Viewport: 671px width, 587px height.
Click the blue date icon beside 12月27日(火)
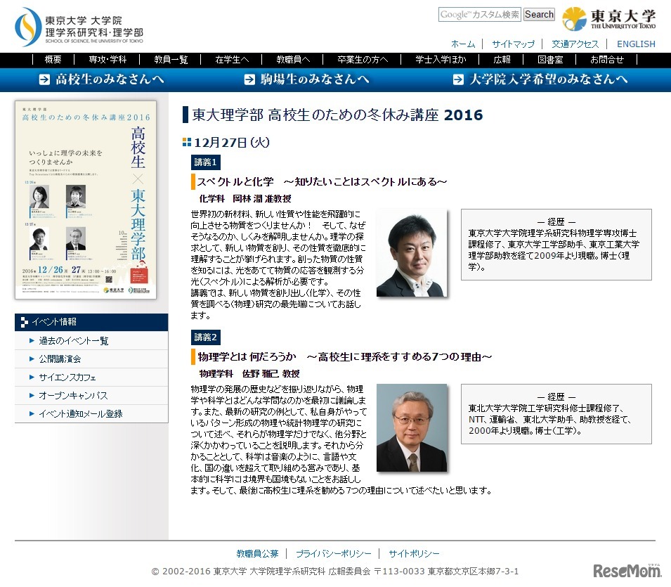click(x=187, y=142)
